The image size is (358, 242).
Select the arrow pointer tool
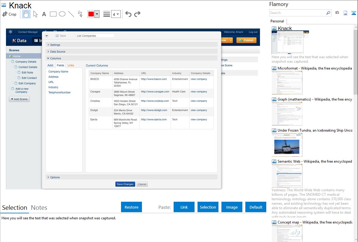[x=35, y=14]
